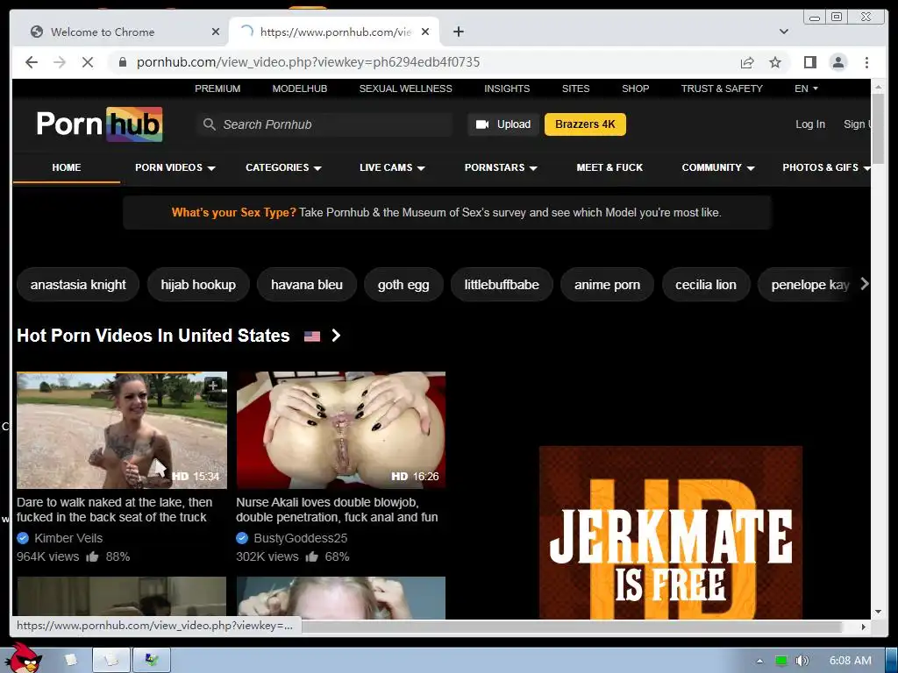Click the Log In link

click(x=809, y=124)
